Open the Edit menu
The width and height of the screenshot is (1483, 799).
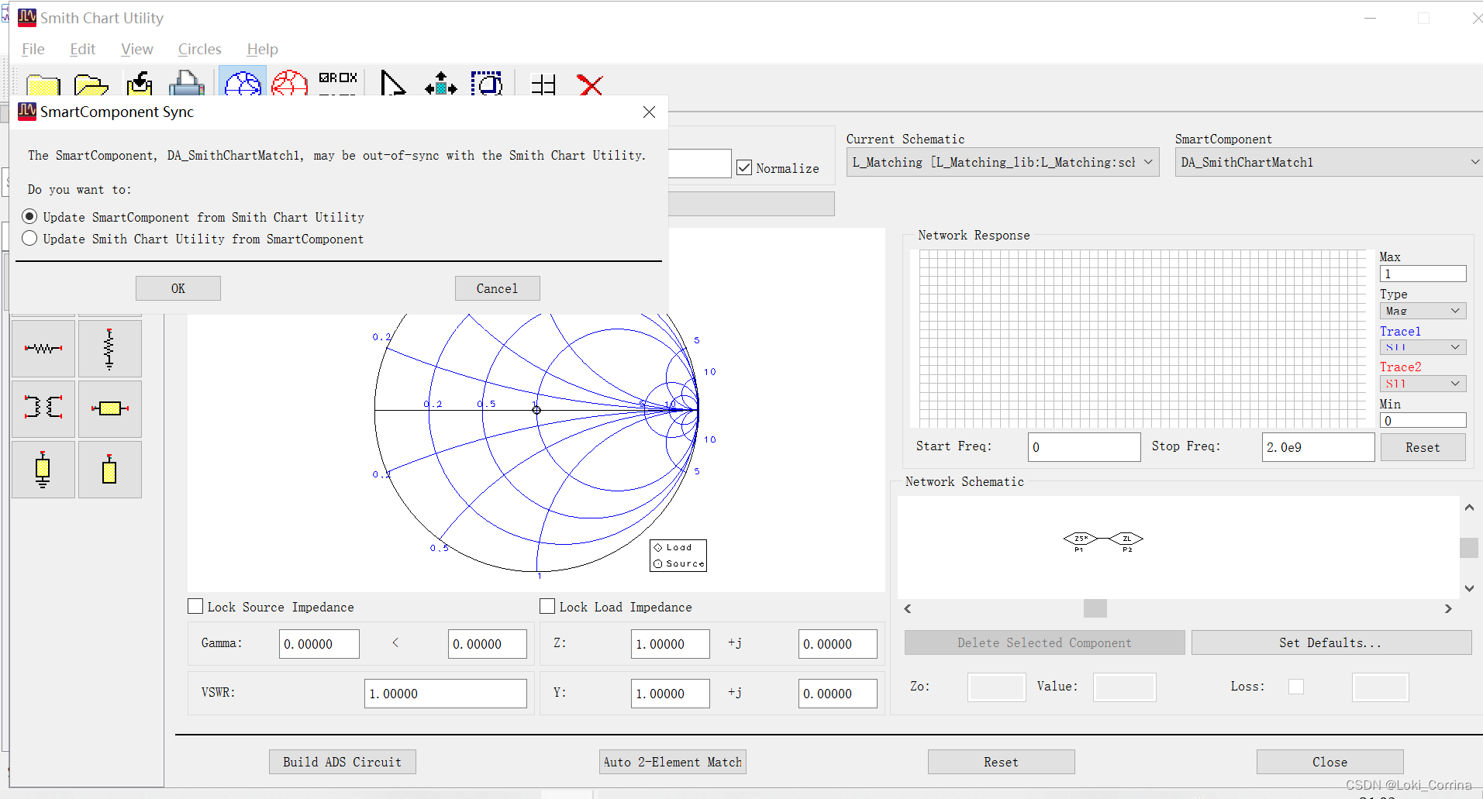82,49
